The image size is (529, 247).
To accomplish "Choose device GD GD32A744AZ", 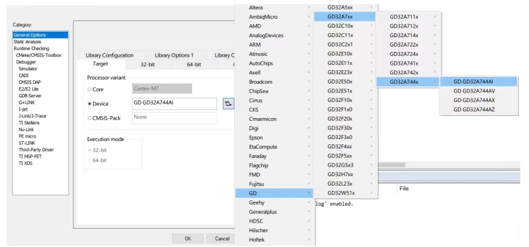I will tap(478, 109).
